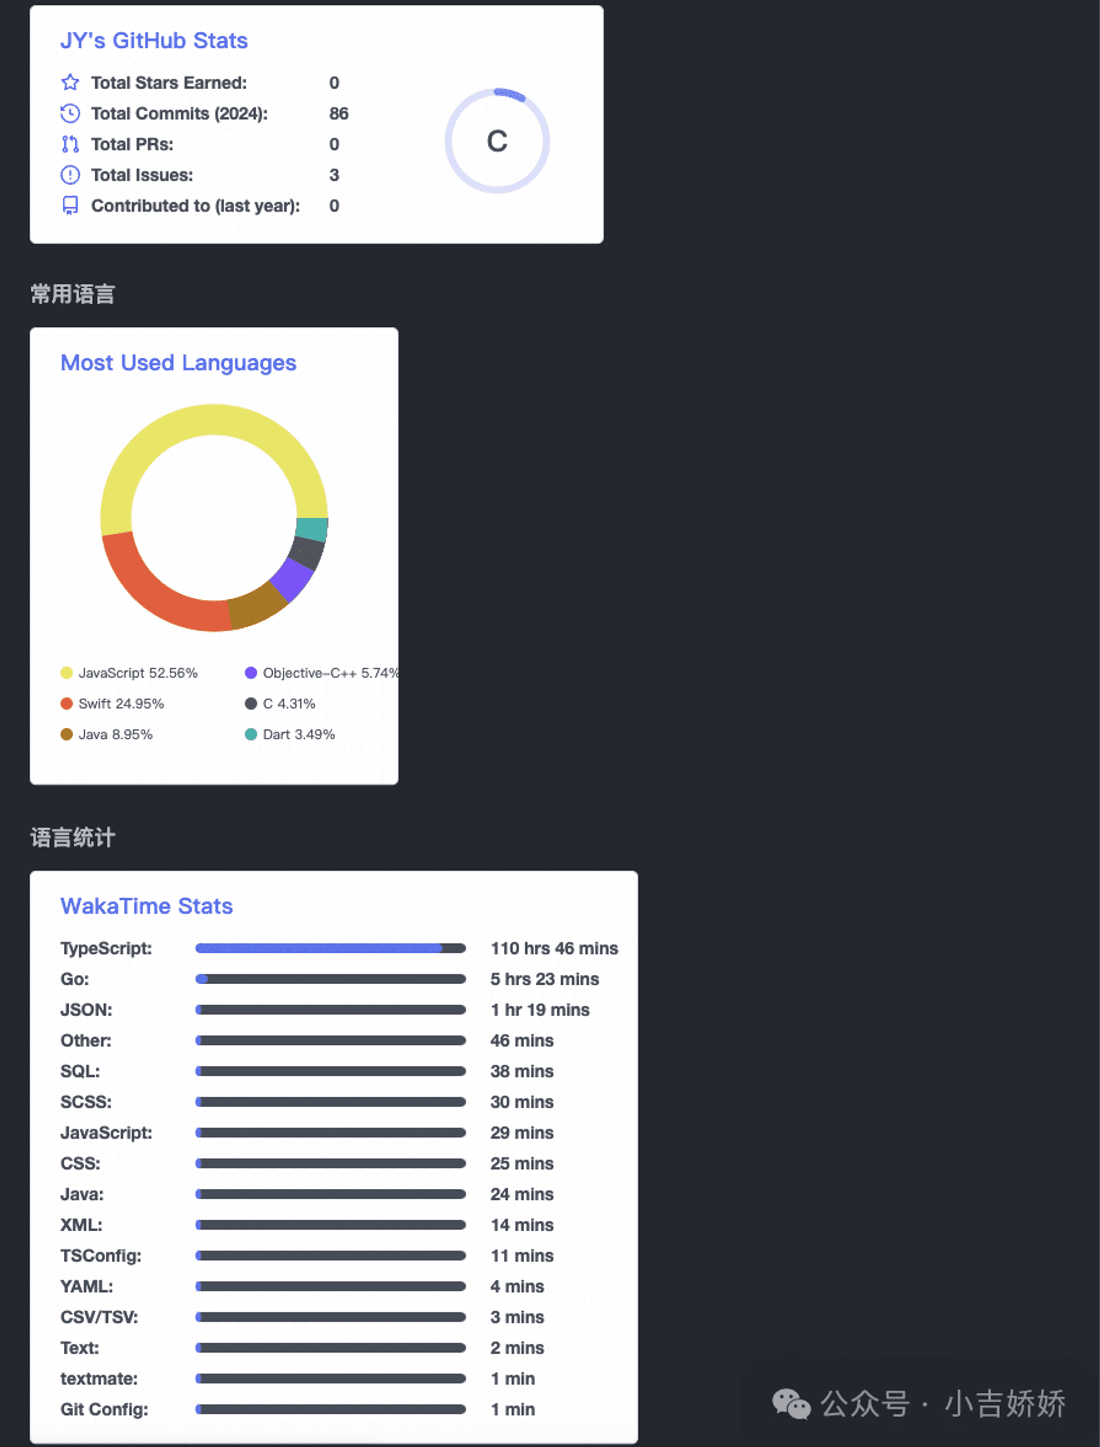This screenshot has width=1100, height=1447.
Task: Click the 语言统计 heading
Action: (73, 837)
